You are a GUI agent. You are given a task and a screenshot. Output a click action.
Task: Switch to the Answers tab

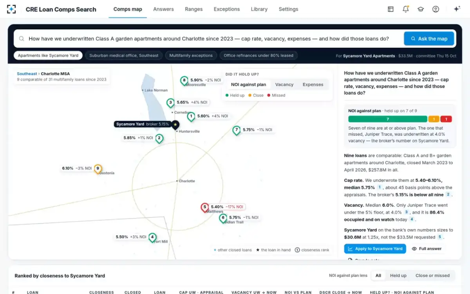164,9
